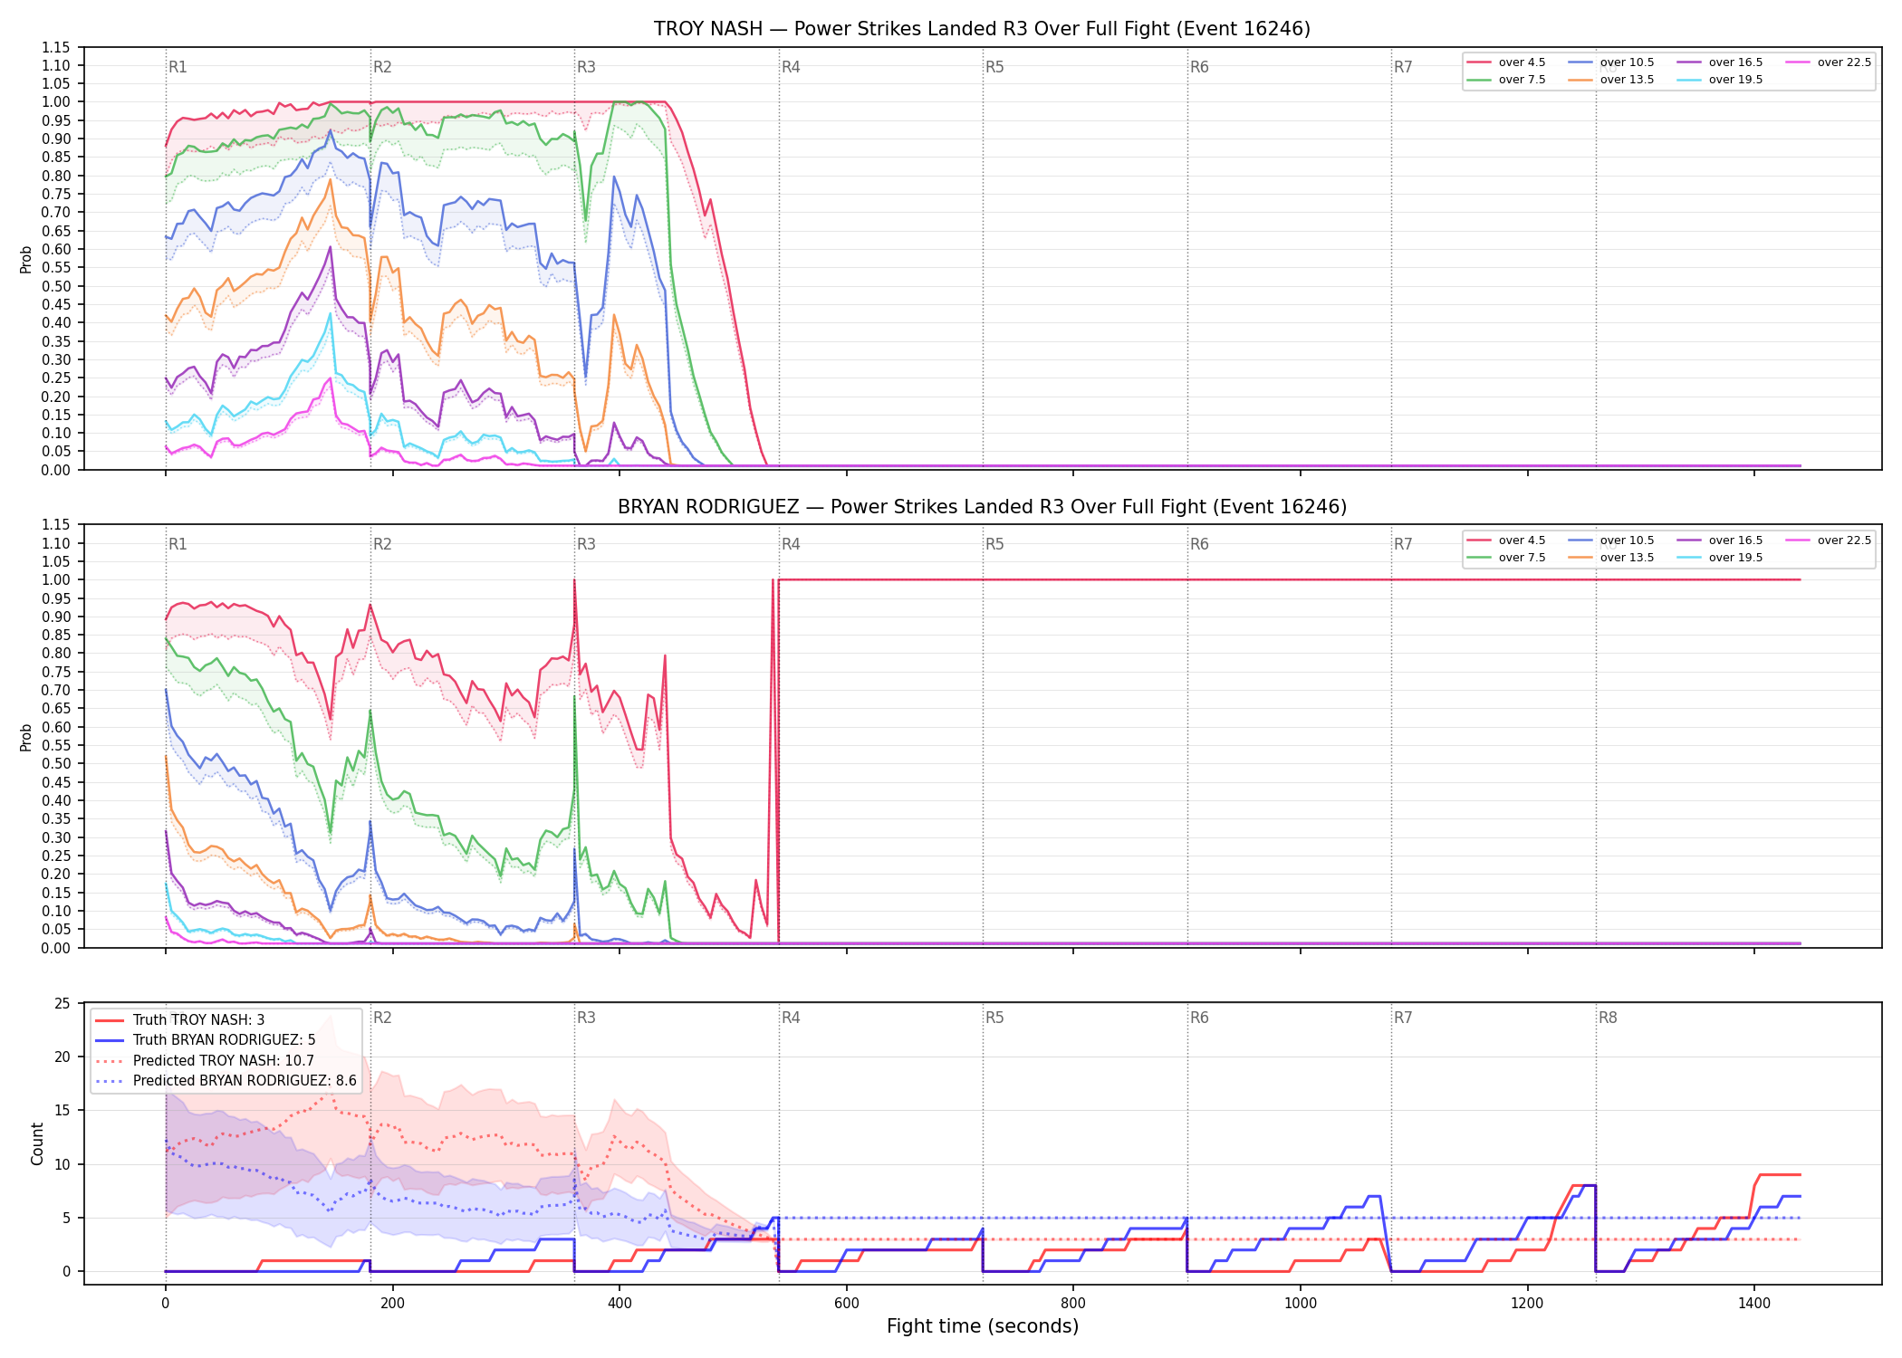The height and width of the screenshot is (1358, 1902).
Task: Select the R7 label in Bryan Rodriguez chart
Action: [x=1403, y=544]
